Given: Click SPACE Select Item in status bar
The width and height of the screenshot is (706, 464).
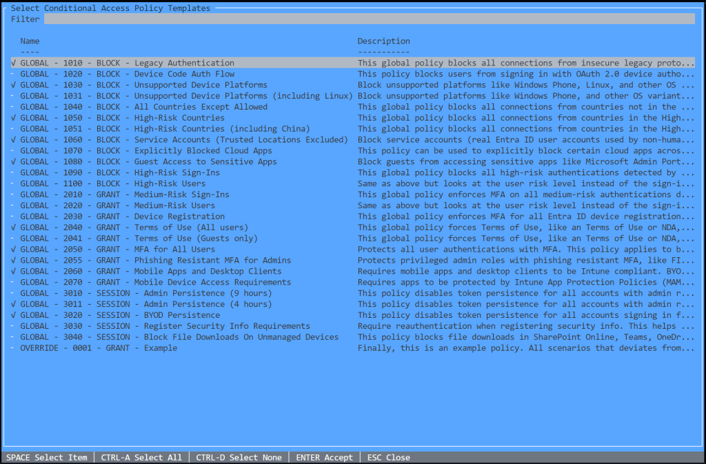Looking at the screenshot, I should 47,458.
